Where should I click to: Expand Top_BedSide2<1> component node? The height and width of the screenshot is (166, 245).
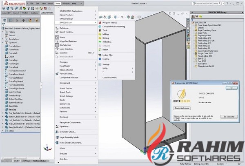(x=3, y=113)
